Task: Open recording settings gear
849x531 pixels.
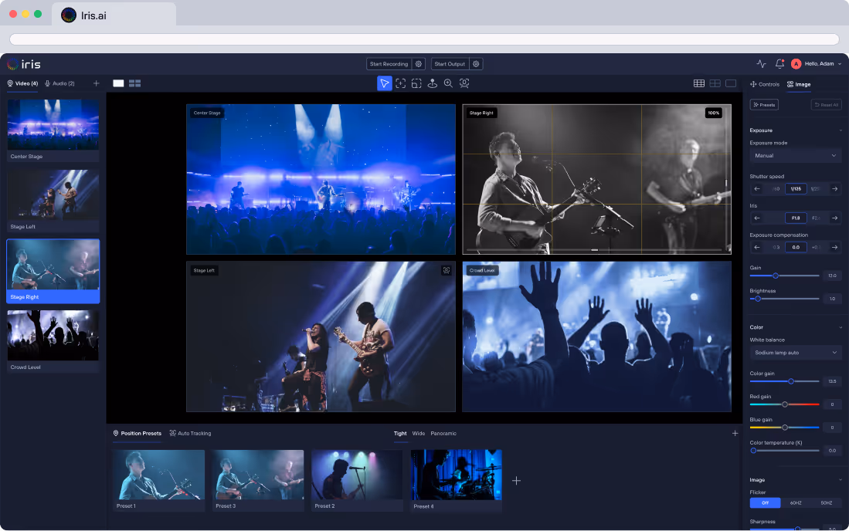Action: pyautogui.click(x=419, y=64)
